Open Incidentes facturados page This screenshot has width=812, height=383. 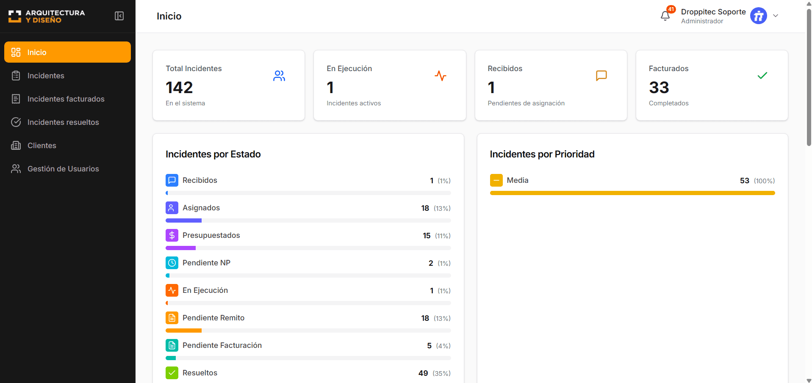point(67,99)
